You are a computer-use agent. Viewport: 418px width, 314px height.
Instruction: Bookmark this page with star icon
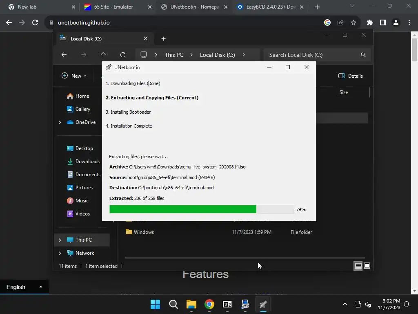(354, 23)
